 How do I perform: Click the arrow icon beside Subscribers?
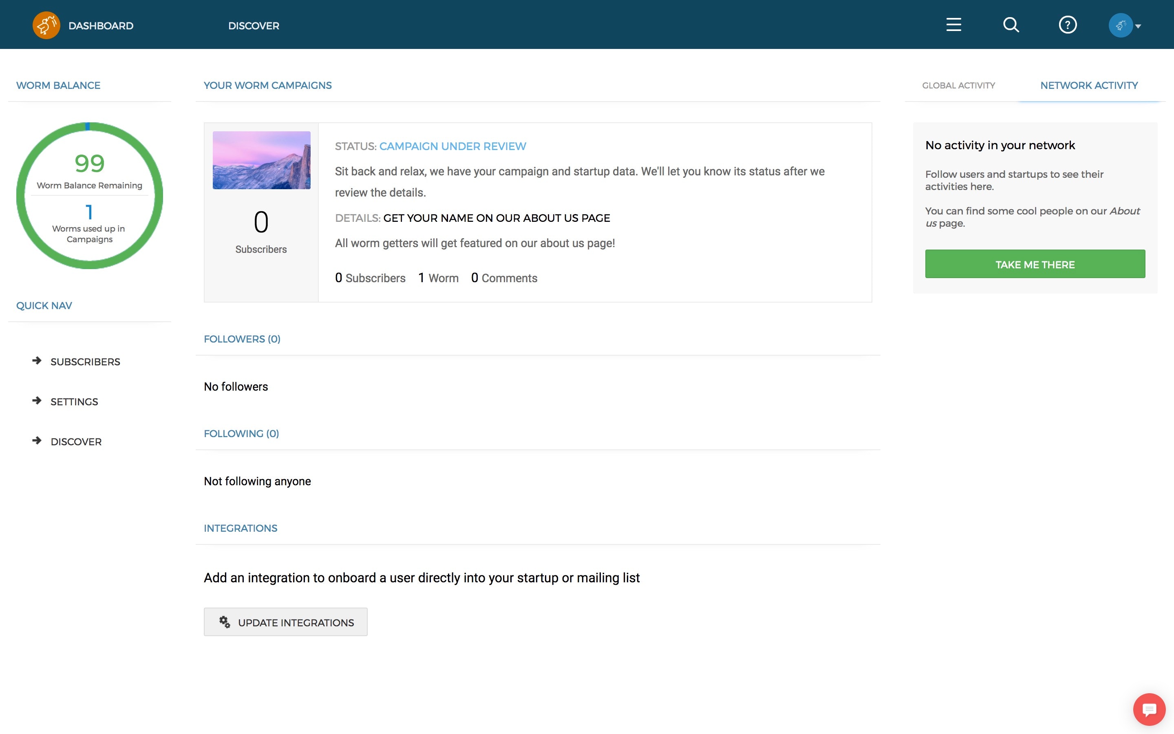(37, 361)
